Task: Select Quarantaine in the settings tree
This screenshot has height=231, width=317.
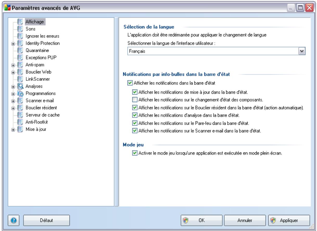Action: coord(37,50)
